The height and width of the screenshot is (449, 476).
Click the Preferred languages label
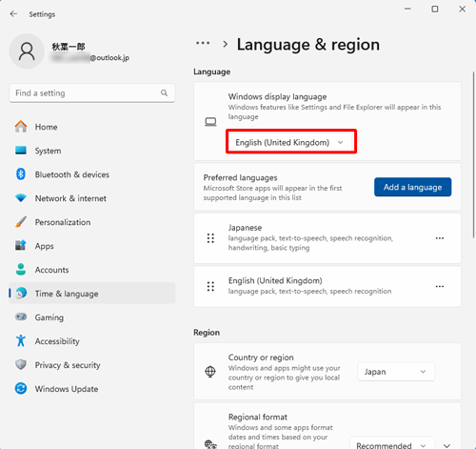click(x=240, y=177)
